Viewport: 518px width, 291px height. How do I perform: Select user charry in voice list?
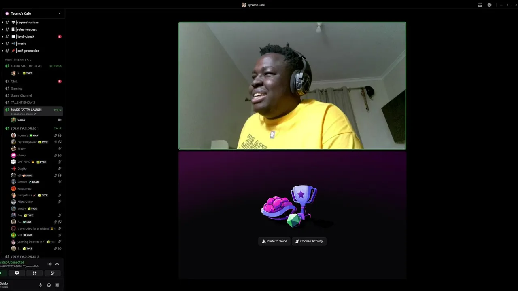click(36, 155)
